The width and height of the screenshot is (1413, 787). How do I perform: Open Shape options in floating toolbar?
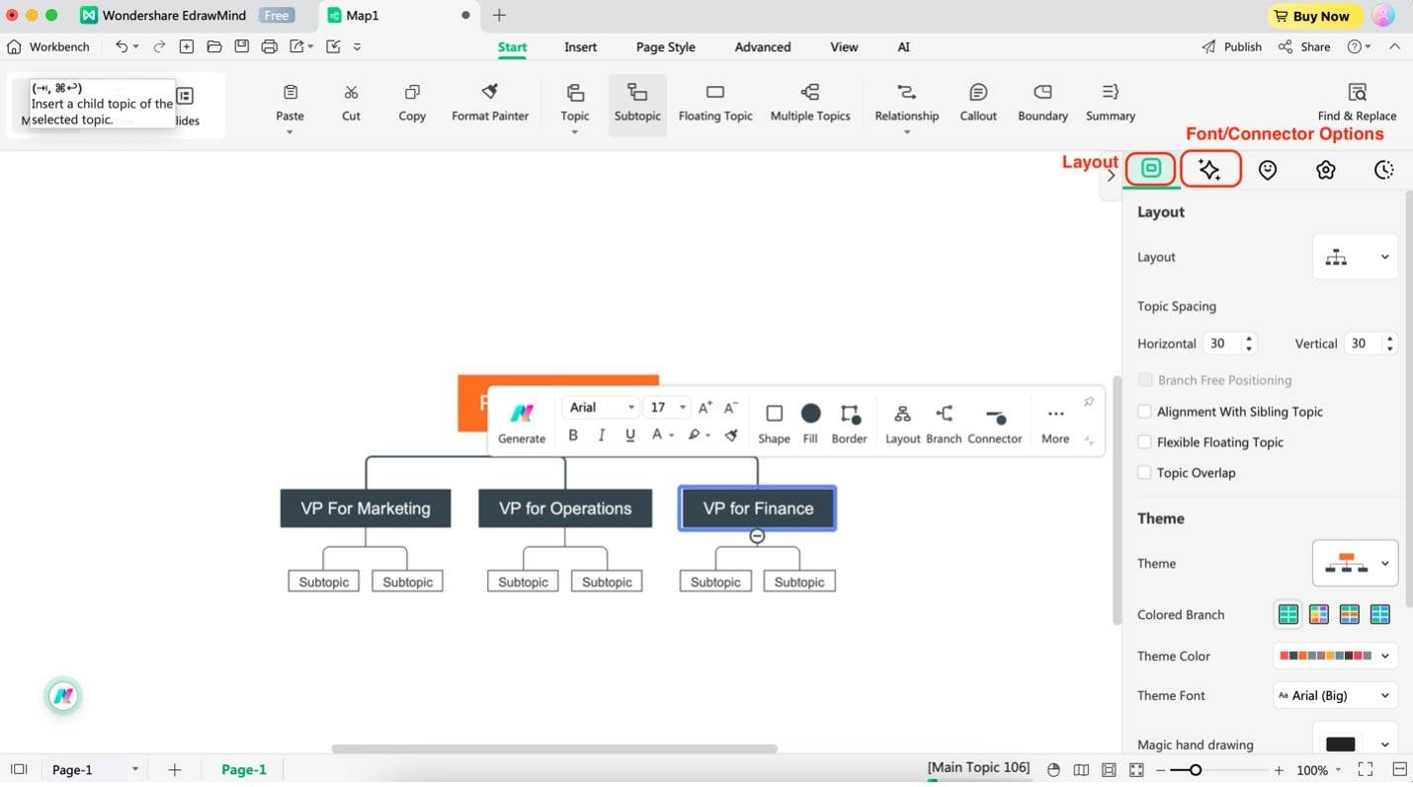click(x=774, y=423)
